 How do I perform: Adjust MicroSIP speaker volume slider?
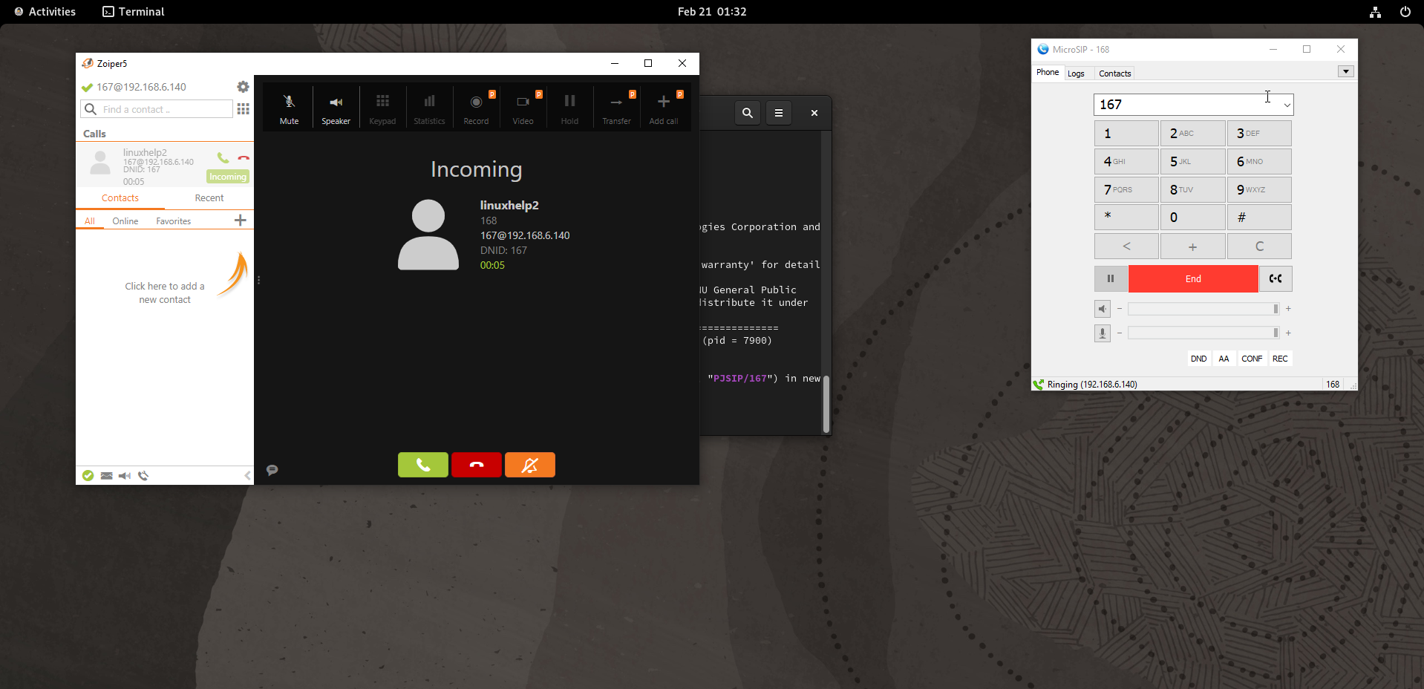pos(1203,309)
